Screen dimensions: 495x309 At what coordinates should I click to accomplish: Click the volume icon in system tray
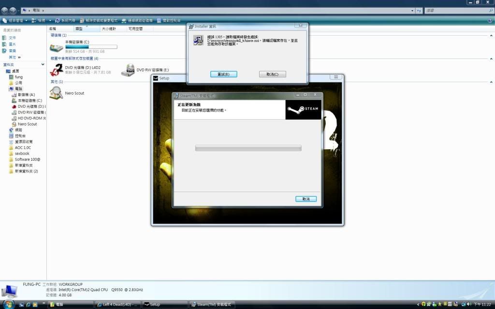pos(469,304)
